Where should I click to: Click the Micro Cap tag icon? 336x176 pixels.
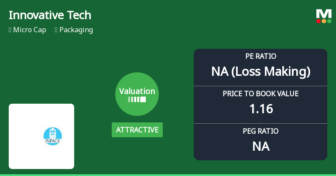click(x=10, y=30)
